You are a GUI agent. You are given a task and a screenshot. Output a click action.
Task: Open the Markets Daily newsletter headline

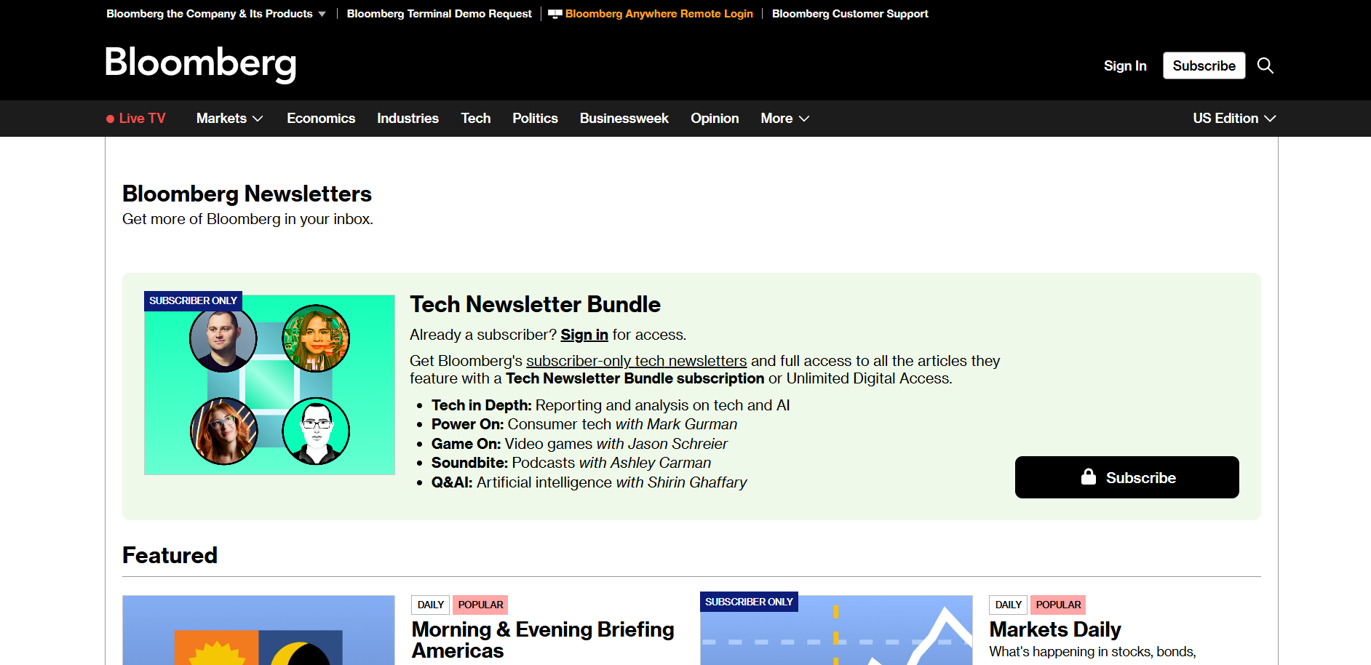pyautogui.click(x=1055, y=629)
